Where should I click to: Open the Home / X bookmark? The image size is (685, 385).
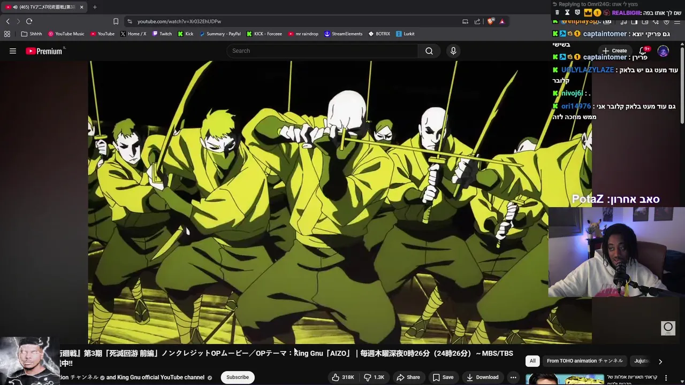tap(133, 34)
